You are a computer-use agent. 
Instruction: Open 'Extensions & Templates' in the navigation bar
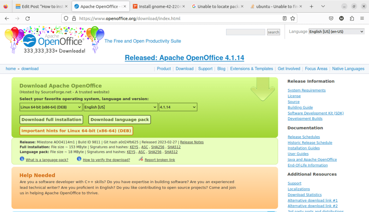[251, 69]
